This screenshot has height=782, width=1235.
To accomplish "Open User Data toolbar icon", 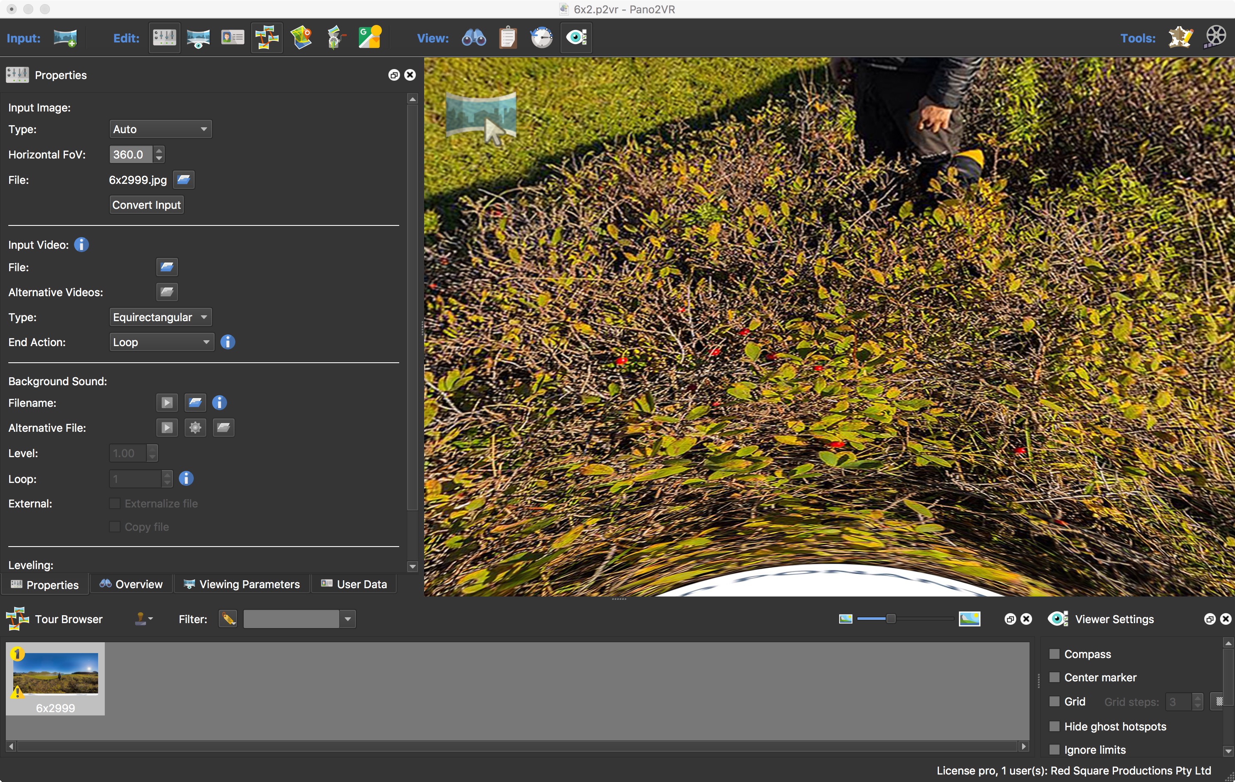I will pos(232,38).
